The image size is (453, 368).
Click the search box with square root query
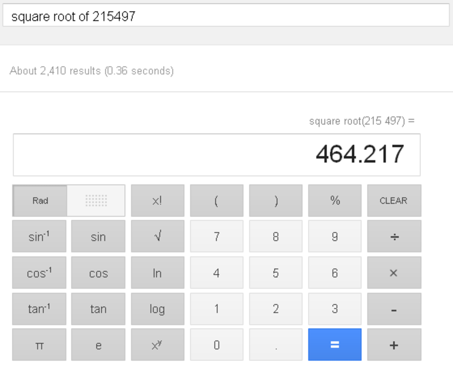(226, 16)
